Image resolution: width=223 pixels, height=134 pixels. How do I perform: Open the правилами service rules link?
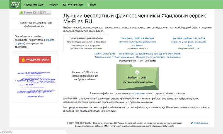coord(139,93)
